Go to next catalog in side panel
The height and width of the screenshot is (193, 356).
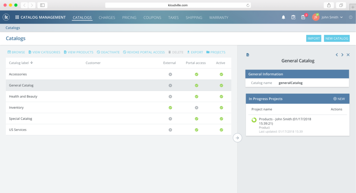[x=343, y=55]
